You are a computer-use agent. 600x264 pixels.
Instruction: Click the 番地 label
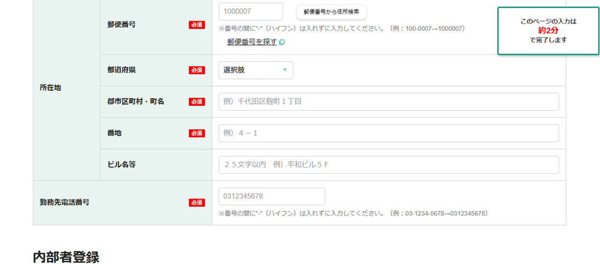click(x=115, y=133)
